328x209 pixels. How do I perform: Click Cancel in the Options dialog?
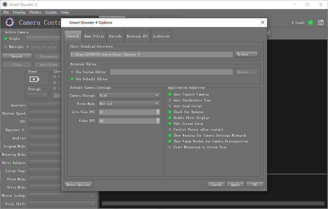point(216,185)
